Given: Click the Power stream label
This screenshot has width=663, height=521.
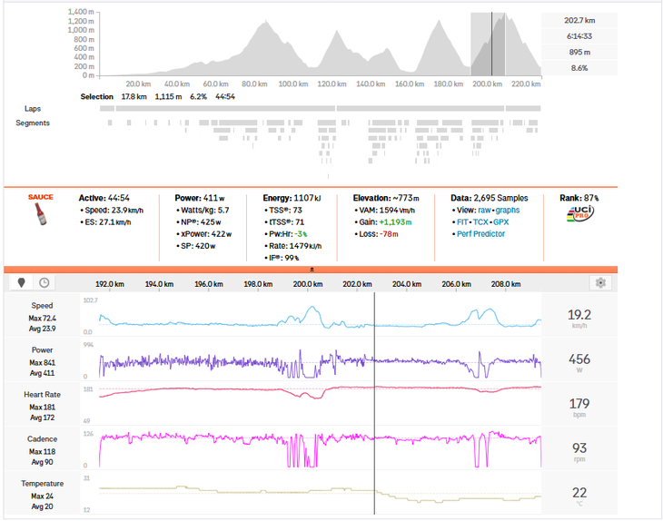Looking at the screenshot, I should (x=42, y=349).
